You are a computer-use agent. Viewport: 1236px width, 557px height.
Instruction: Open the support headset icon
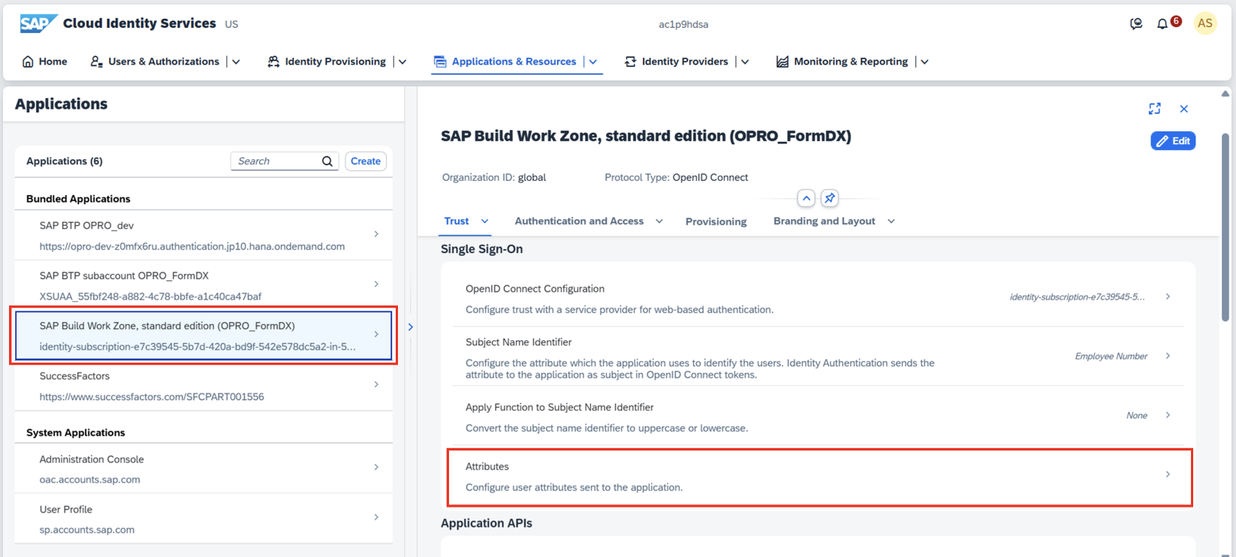coord(1136,24)
